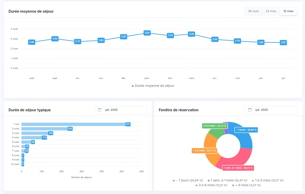Hide the 1 à 3 mois legend entry
305x194 pixels.
coord(268,180)
